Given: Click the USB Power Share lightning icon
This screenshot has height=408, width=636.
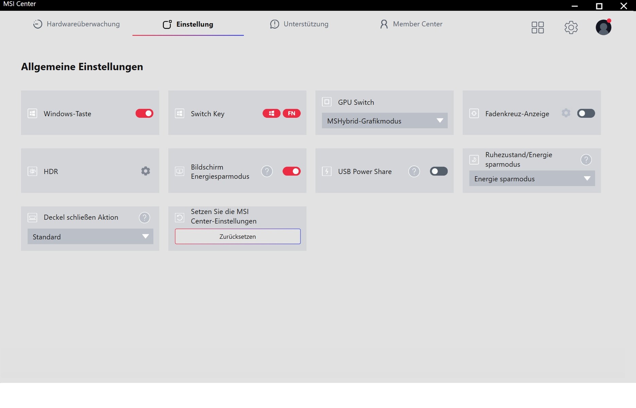Looking at the screenshot, I should pos(327,171).
